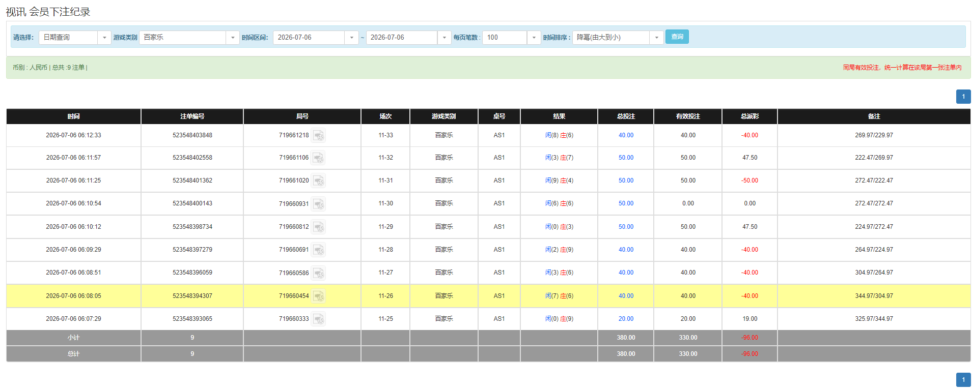Expand the 降幂(由大到小) sort dropdown arrow
This screenshot has height=391, width=972.
pos(657,38)
